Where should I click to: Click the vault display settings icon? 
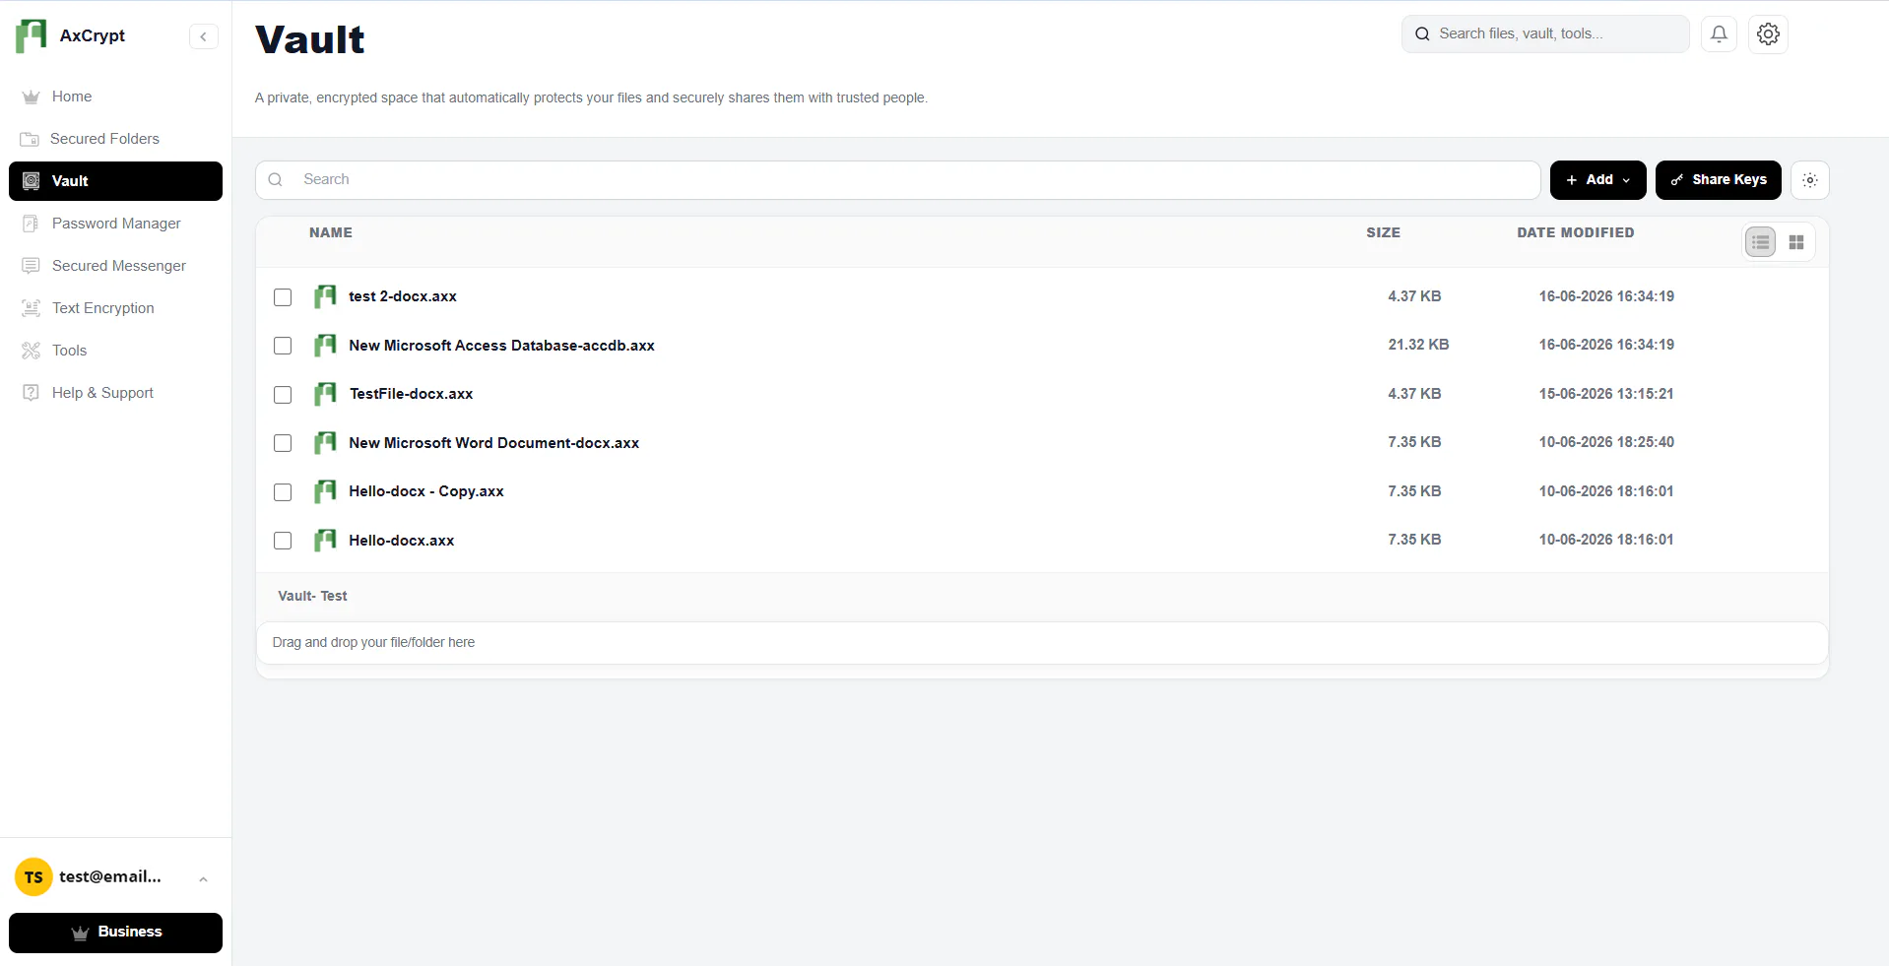pyautogui.click(x=1809, y=180)
